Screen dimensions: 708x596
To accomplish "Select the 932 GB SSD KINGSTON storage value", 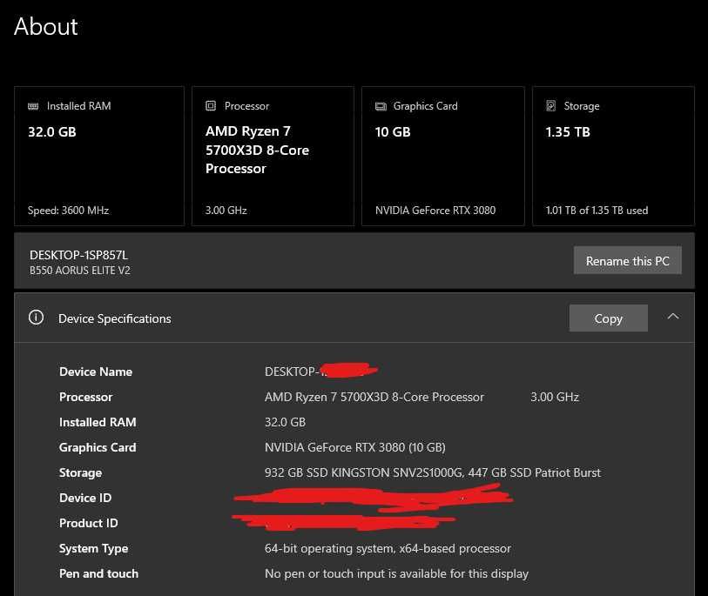I will click(433, 472).
